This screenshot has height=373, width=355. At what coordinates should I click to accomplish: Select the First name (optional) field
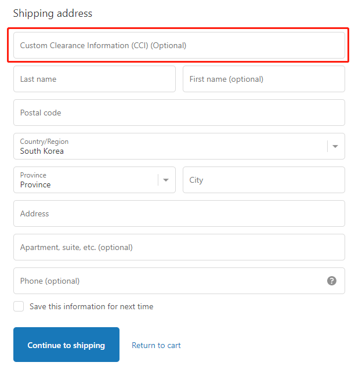(x=263, y=79)
